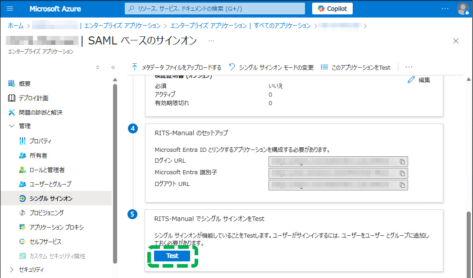Screen dimensions: 473x278
Task: Click the ログアウト URL field
Action: tap(338, 185)
